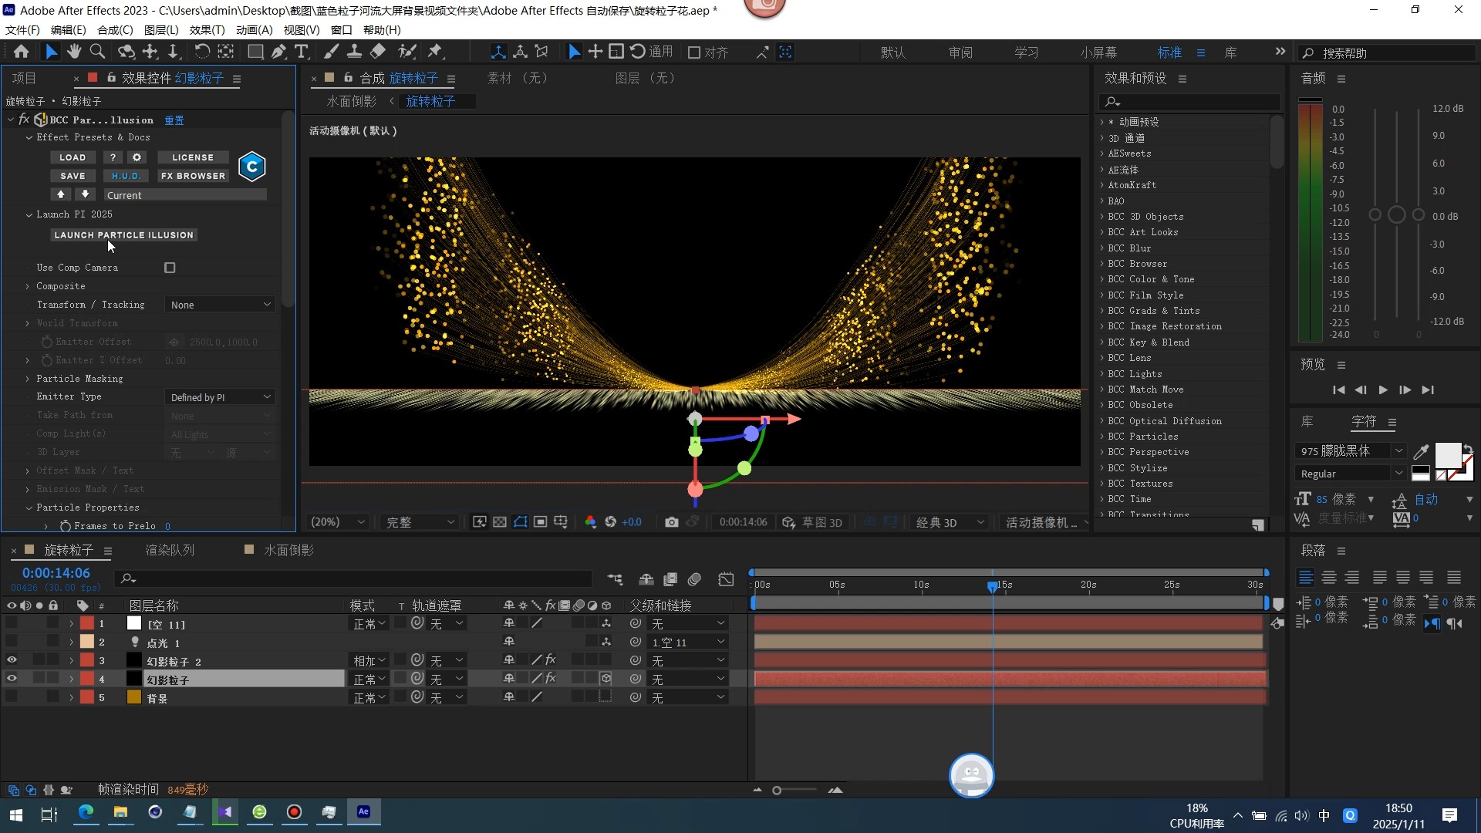
Task: Open the 经典 3D renderer dropdown
Action: point(950,522)
